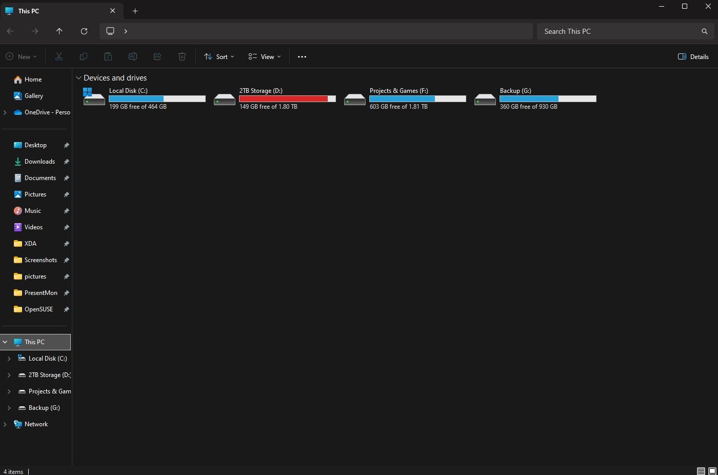
Task: Expand Backup (G:) tree node
Action: coord(9,408)
